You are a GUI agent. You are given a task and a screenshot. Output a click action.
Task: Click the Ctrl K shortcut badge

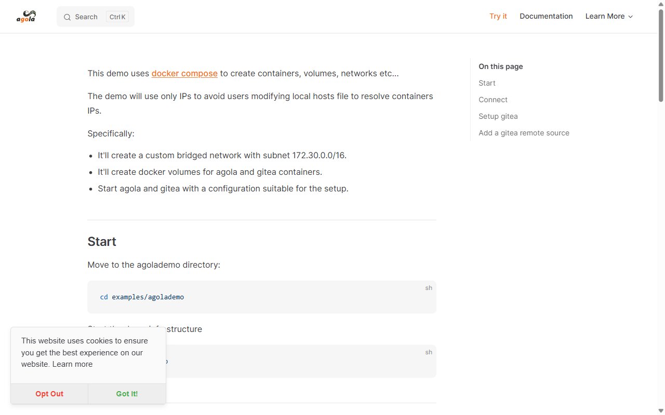[x=117, y=17]
